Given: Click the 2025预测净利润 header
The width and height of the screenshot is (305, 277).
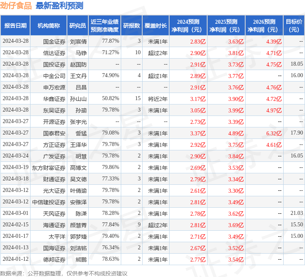Looking at the screenshot, I should tap(226, 25).
